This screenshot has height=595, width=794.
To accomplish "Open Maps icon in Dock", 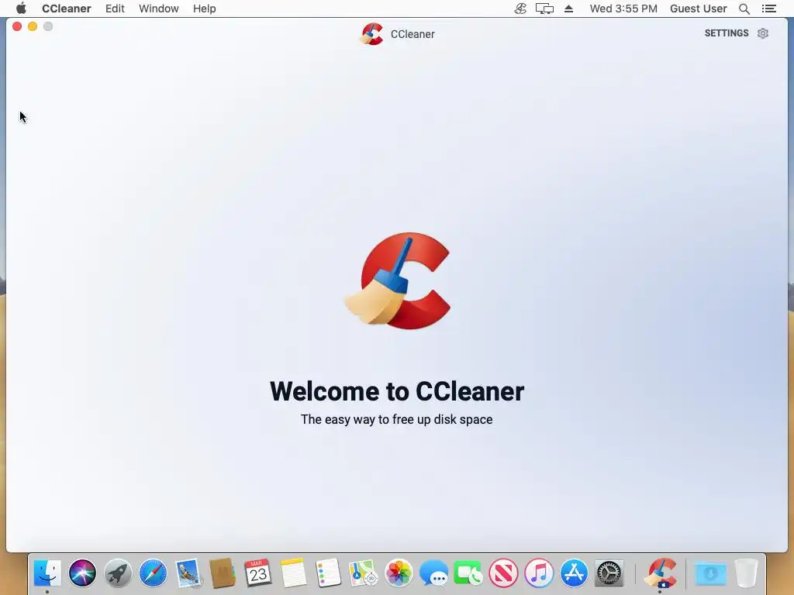I will pyautogui.click(x=364, y=573).
